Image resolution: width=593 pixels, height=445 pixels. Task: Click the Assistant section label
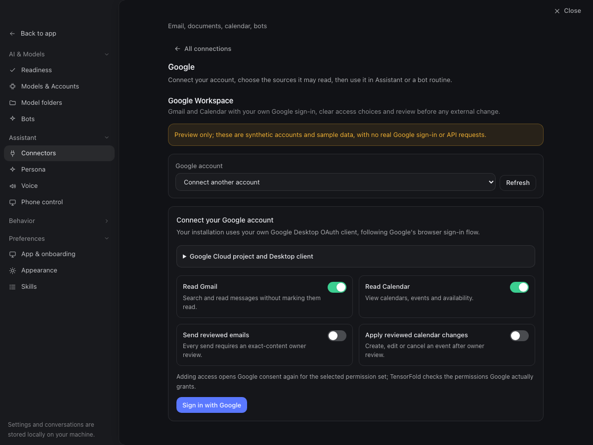click(x=23, y=137)
